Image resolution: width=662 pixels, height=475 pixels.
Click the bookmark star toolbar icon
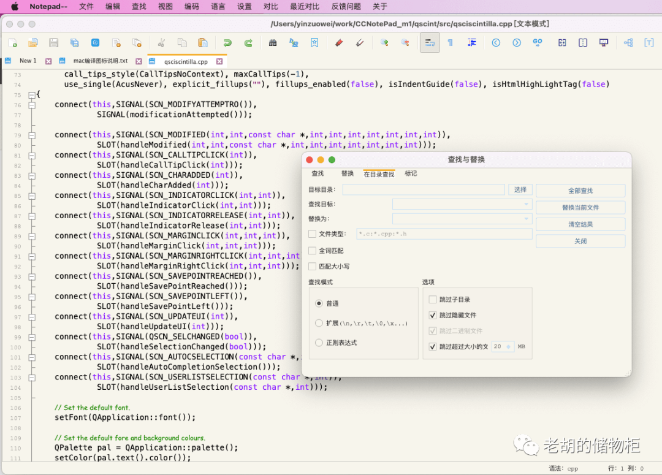tap(314, 43)
